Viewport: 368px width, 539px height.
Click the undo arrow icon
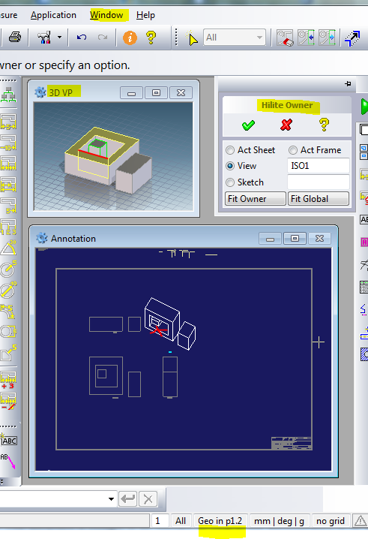pyautogui.click(x=82, y=37)
